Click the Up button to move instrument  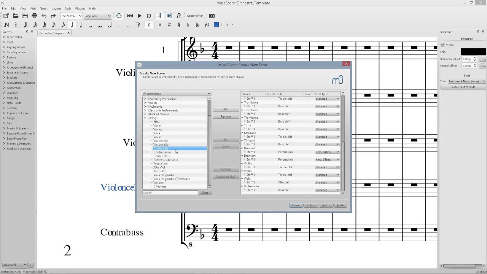click(226, 140)
